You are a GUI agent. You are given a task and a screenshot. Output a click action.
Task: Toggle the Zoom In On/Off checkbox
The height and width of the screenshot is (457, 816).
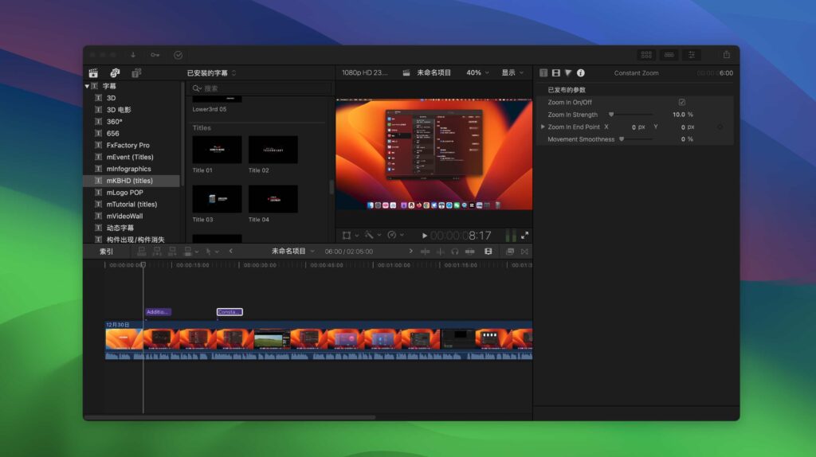pyautogui.click(x=682, y=103)
